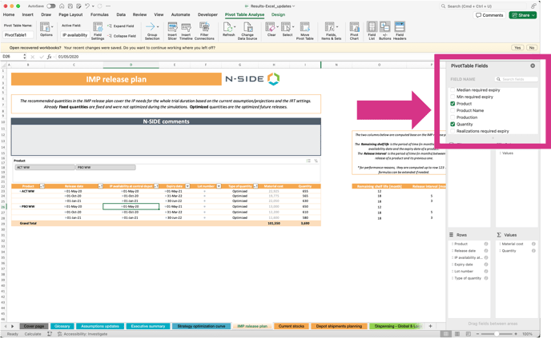Toggle the AutoSave switch
The image size is (551, 338).
pyautogui.click(x=51, y=6)
